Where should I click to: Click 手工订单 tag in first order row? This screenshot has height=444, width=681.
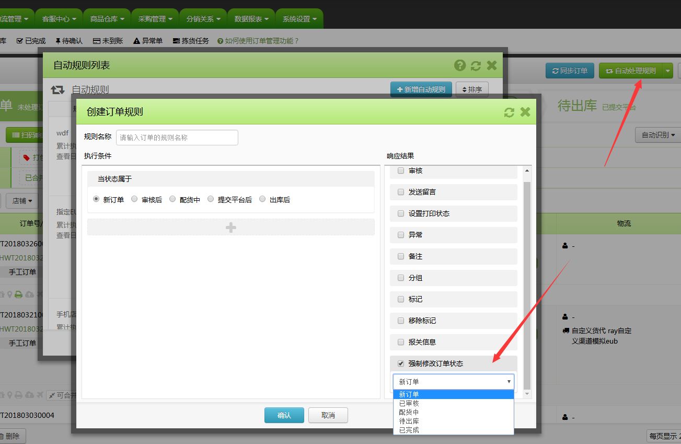(x=22, y=272)
